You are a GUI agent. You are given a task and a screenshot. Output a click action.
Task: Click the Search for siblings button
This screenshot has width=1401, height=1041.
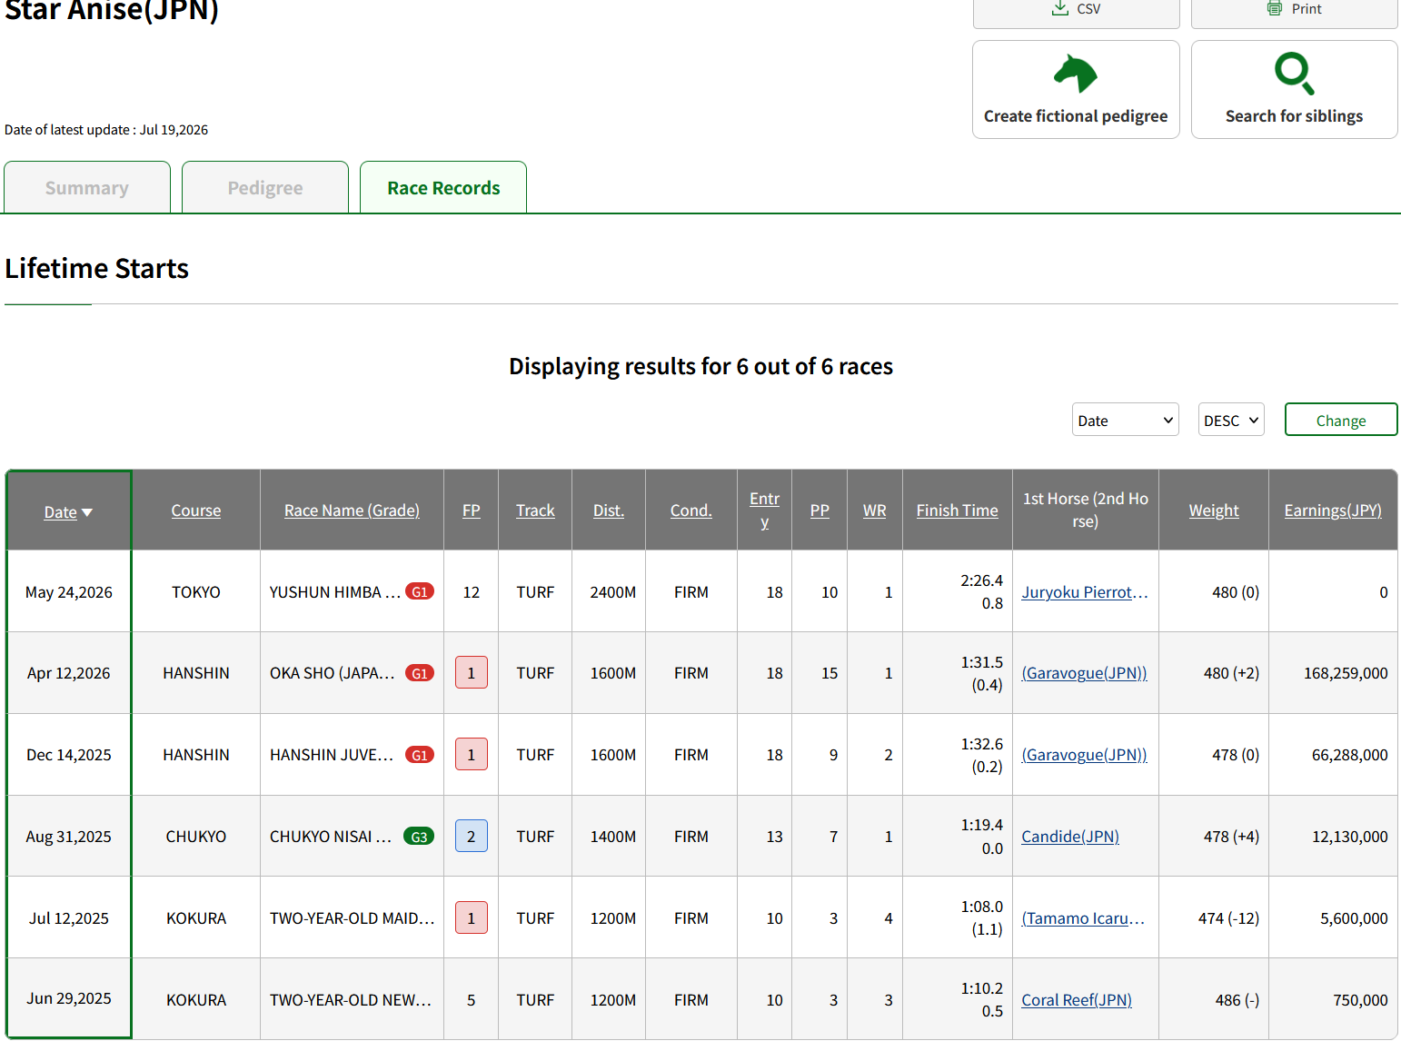[1294, 89]
